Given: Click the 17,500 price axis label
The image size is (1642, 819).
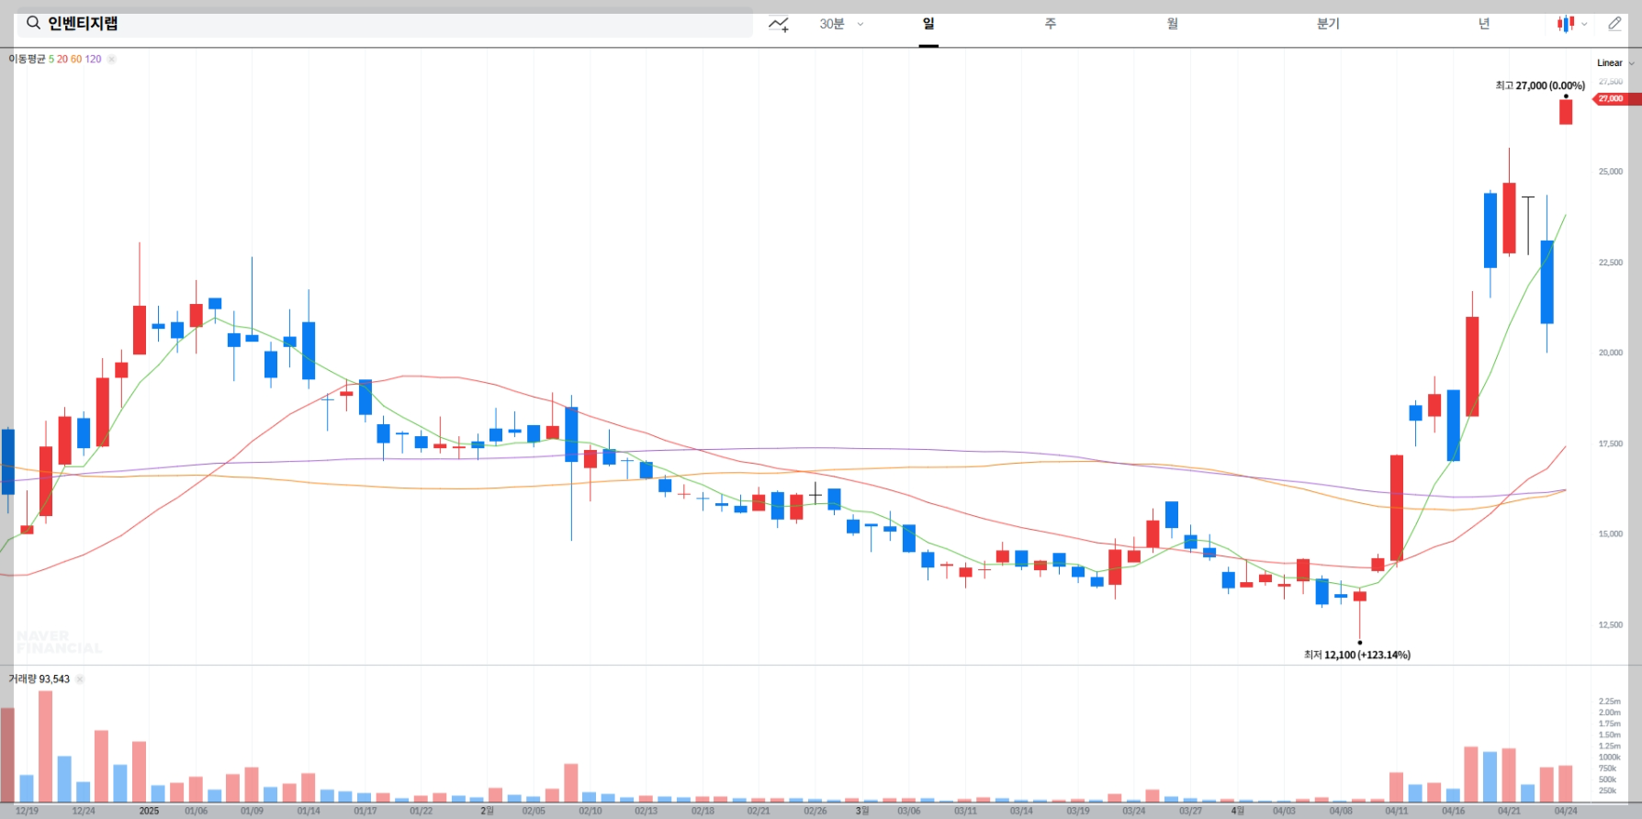Looking at the screenshot, I should [1611, 443].
